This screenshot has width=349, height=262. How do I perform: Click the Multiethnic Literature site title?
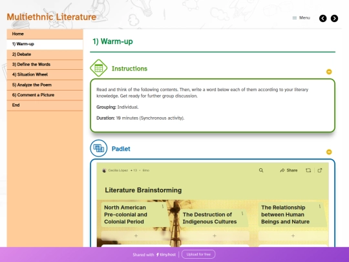[x=52, y=17]
